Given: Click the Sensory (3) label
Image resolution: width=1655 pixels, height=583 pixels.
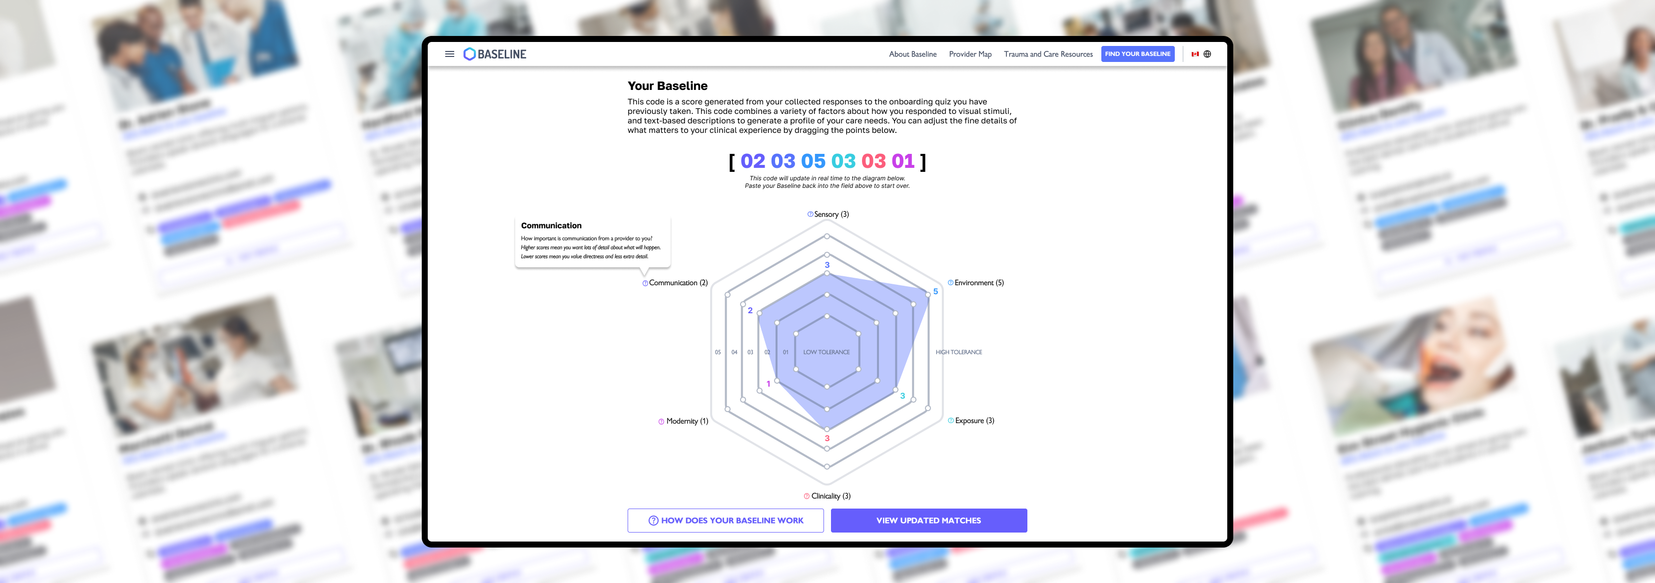Looking at the screenshot, I should point(831,214).
